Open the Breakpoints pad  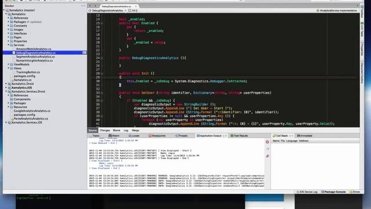click(x=157, y=136)
